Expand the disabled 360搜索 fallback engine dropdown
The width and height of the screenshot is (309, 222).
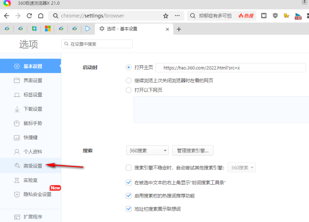pyautogui.click(x=242, y=168)
